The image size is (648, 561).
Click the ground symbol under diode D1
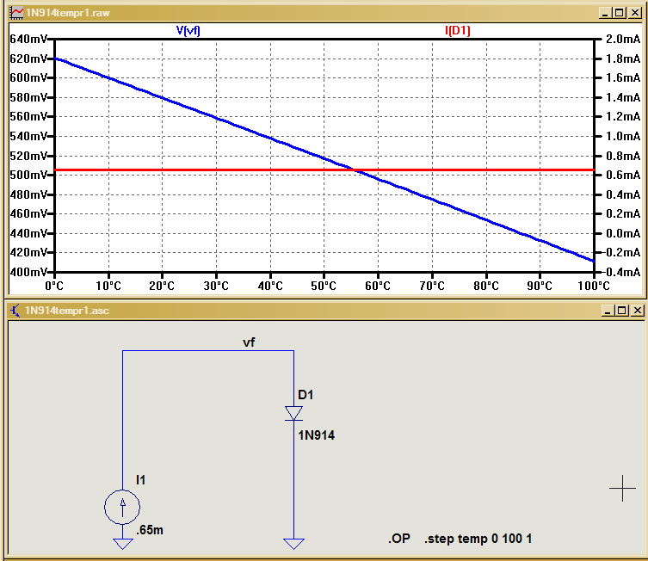pyautogui.click(x=293, y=544)
